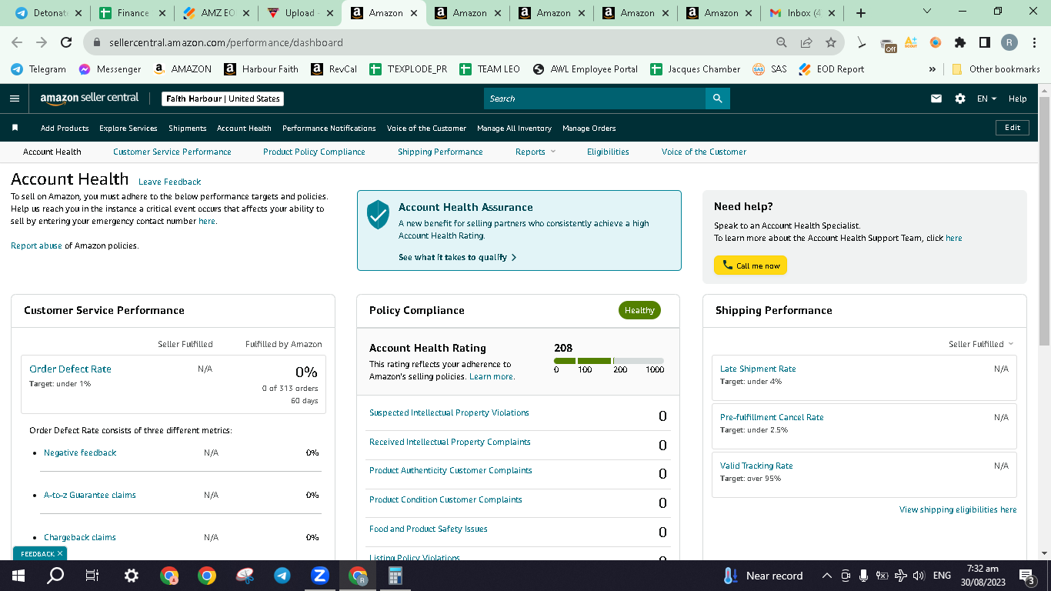Open Product Authenticity Customer Complaints link
Image resolution: width=1051 pixels, height=591 pixels.
tap(451, 470)
